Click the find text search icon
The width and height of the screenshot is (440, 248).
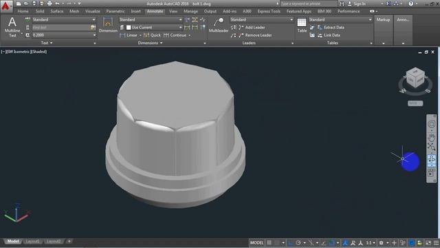click(93, 28)
